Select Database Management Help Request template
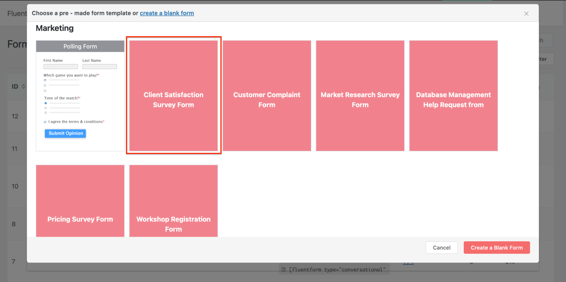The width and height of the screenshot is (566, 282). pyautogui.click(x=453, y=96)
